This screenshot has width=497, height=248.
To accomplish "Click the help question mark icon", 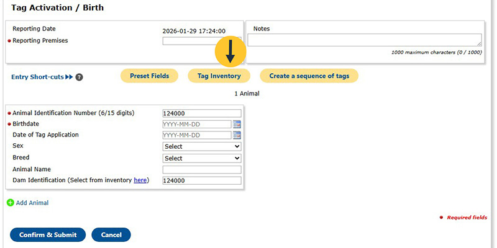I will (x=80, y=77).
